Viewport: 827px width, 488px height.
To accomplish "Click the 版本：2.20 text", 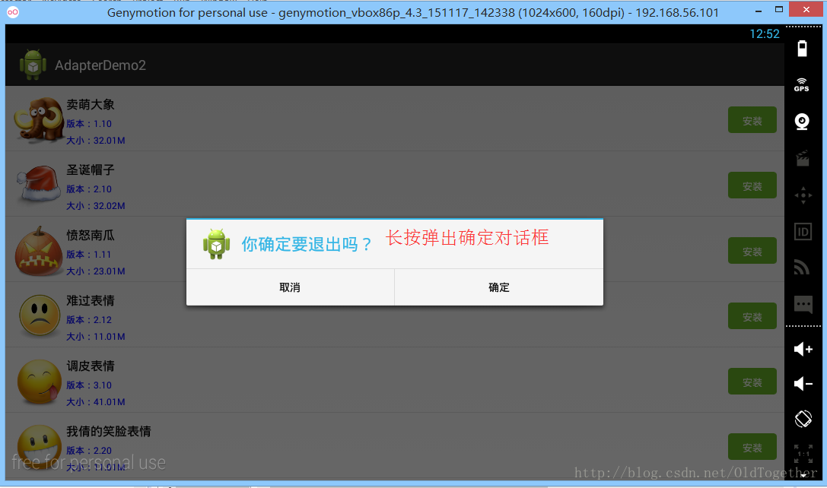I will [x=88, y=451].
